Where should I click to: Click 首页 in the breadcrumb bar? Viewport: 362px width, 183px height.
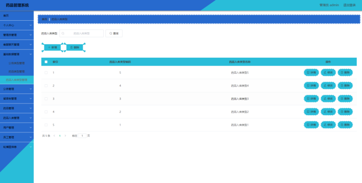coord(44,19)
